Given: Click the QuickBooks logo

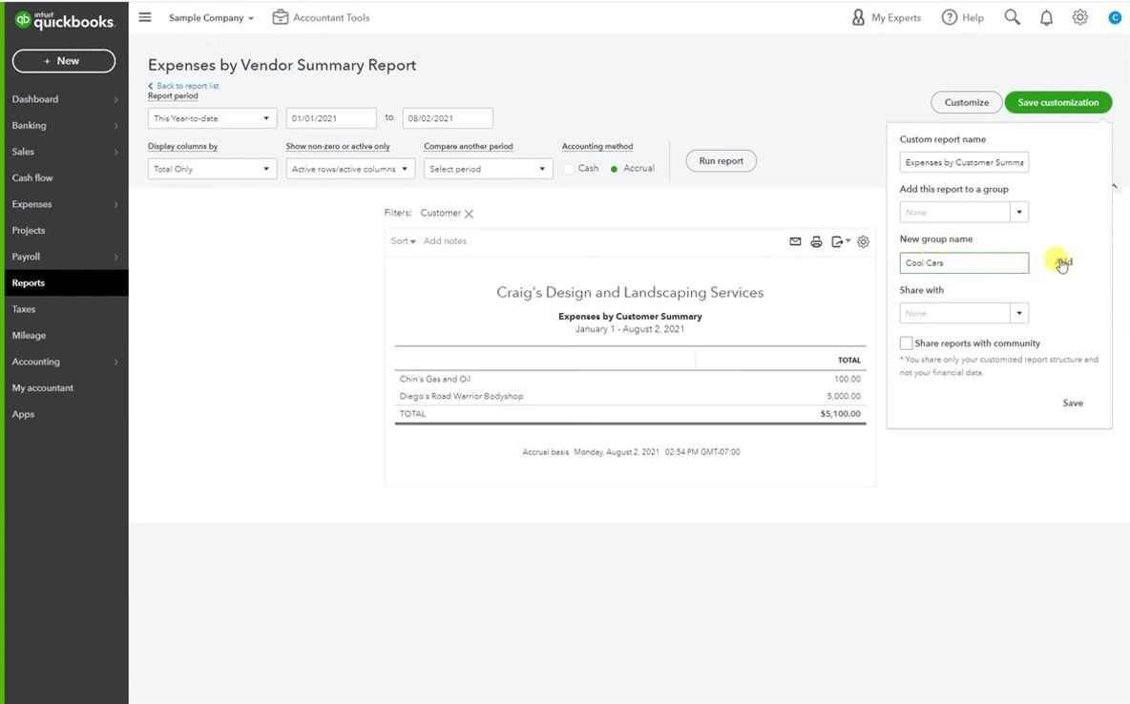Looking at the screenshot, I should click(x=64, y=20).
